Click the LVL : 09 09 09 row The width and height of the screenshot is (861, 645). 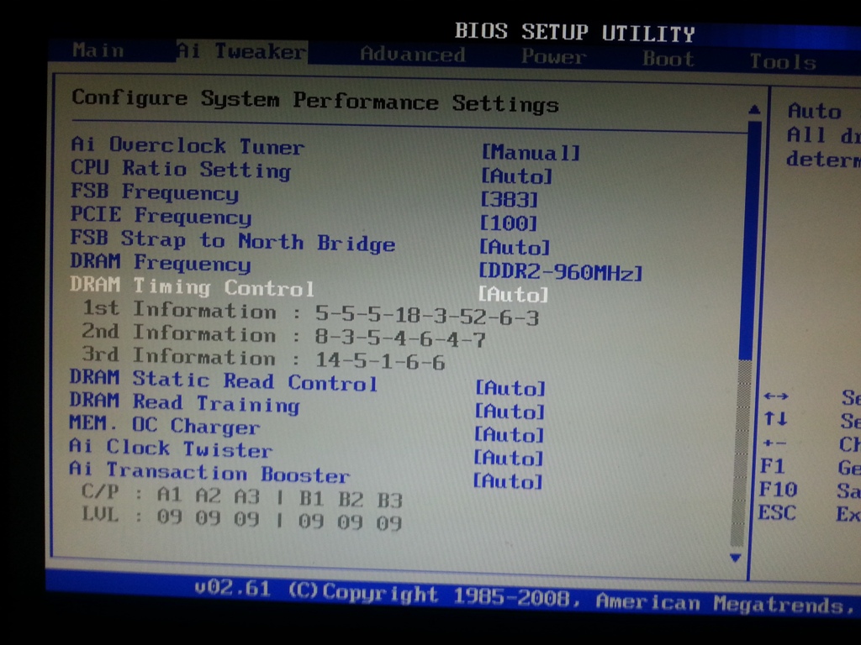pyautogui.click(x=241, y=518)
